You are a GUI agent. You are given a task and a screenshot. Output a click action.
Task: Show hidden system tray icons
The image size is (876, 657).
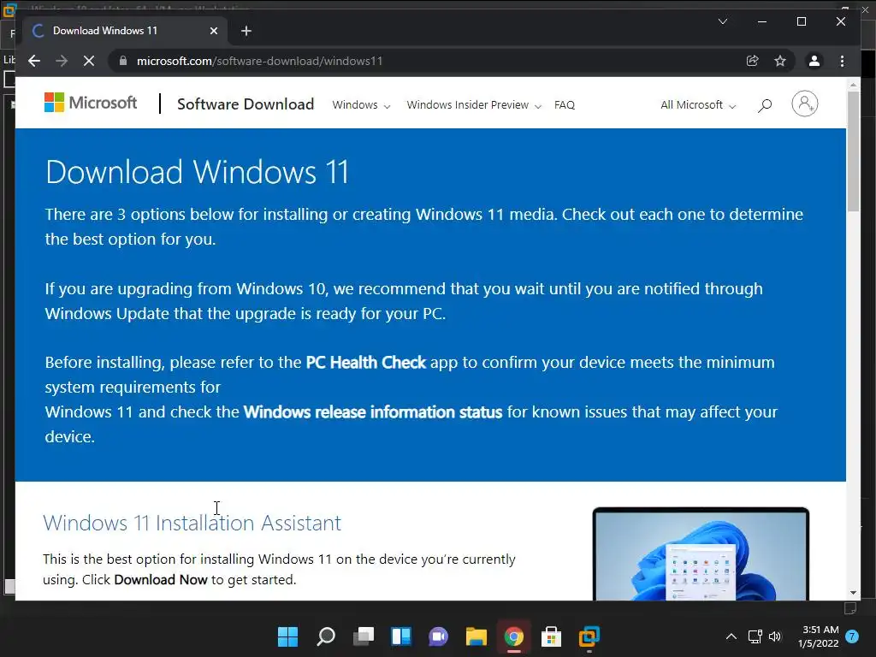(x=731, y=636)
